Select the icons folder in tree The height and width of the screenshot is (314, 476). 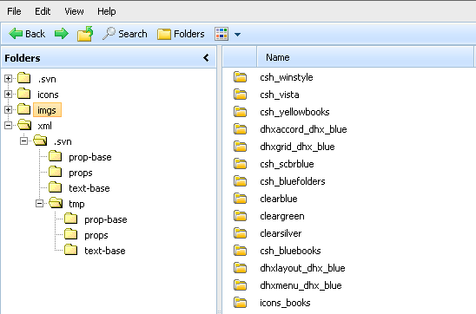pos(48,95)
